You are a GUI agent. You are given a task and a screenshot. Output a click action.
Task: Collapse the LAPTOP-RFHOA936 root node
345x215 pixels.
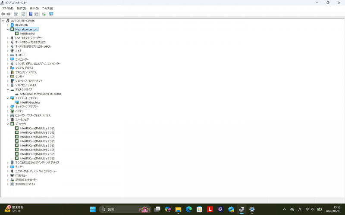pyautogui.click(x=3, y=21)
